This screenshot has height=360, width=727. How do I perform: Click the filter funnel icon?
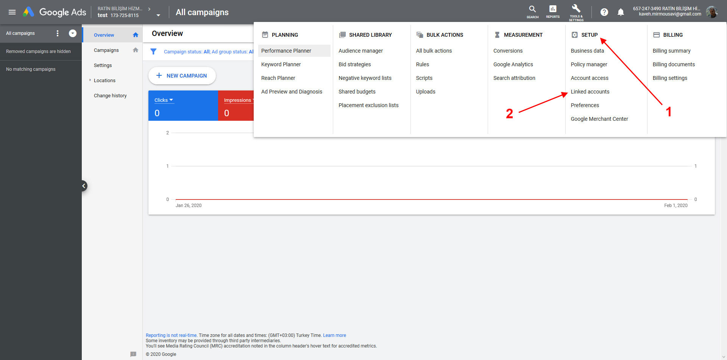pos(153,51)
